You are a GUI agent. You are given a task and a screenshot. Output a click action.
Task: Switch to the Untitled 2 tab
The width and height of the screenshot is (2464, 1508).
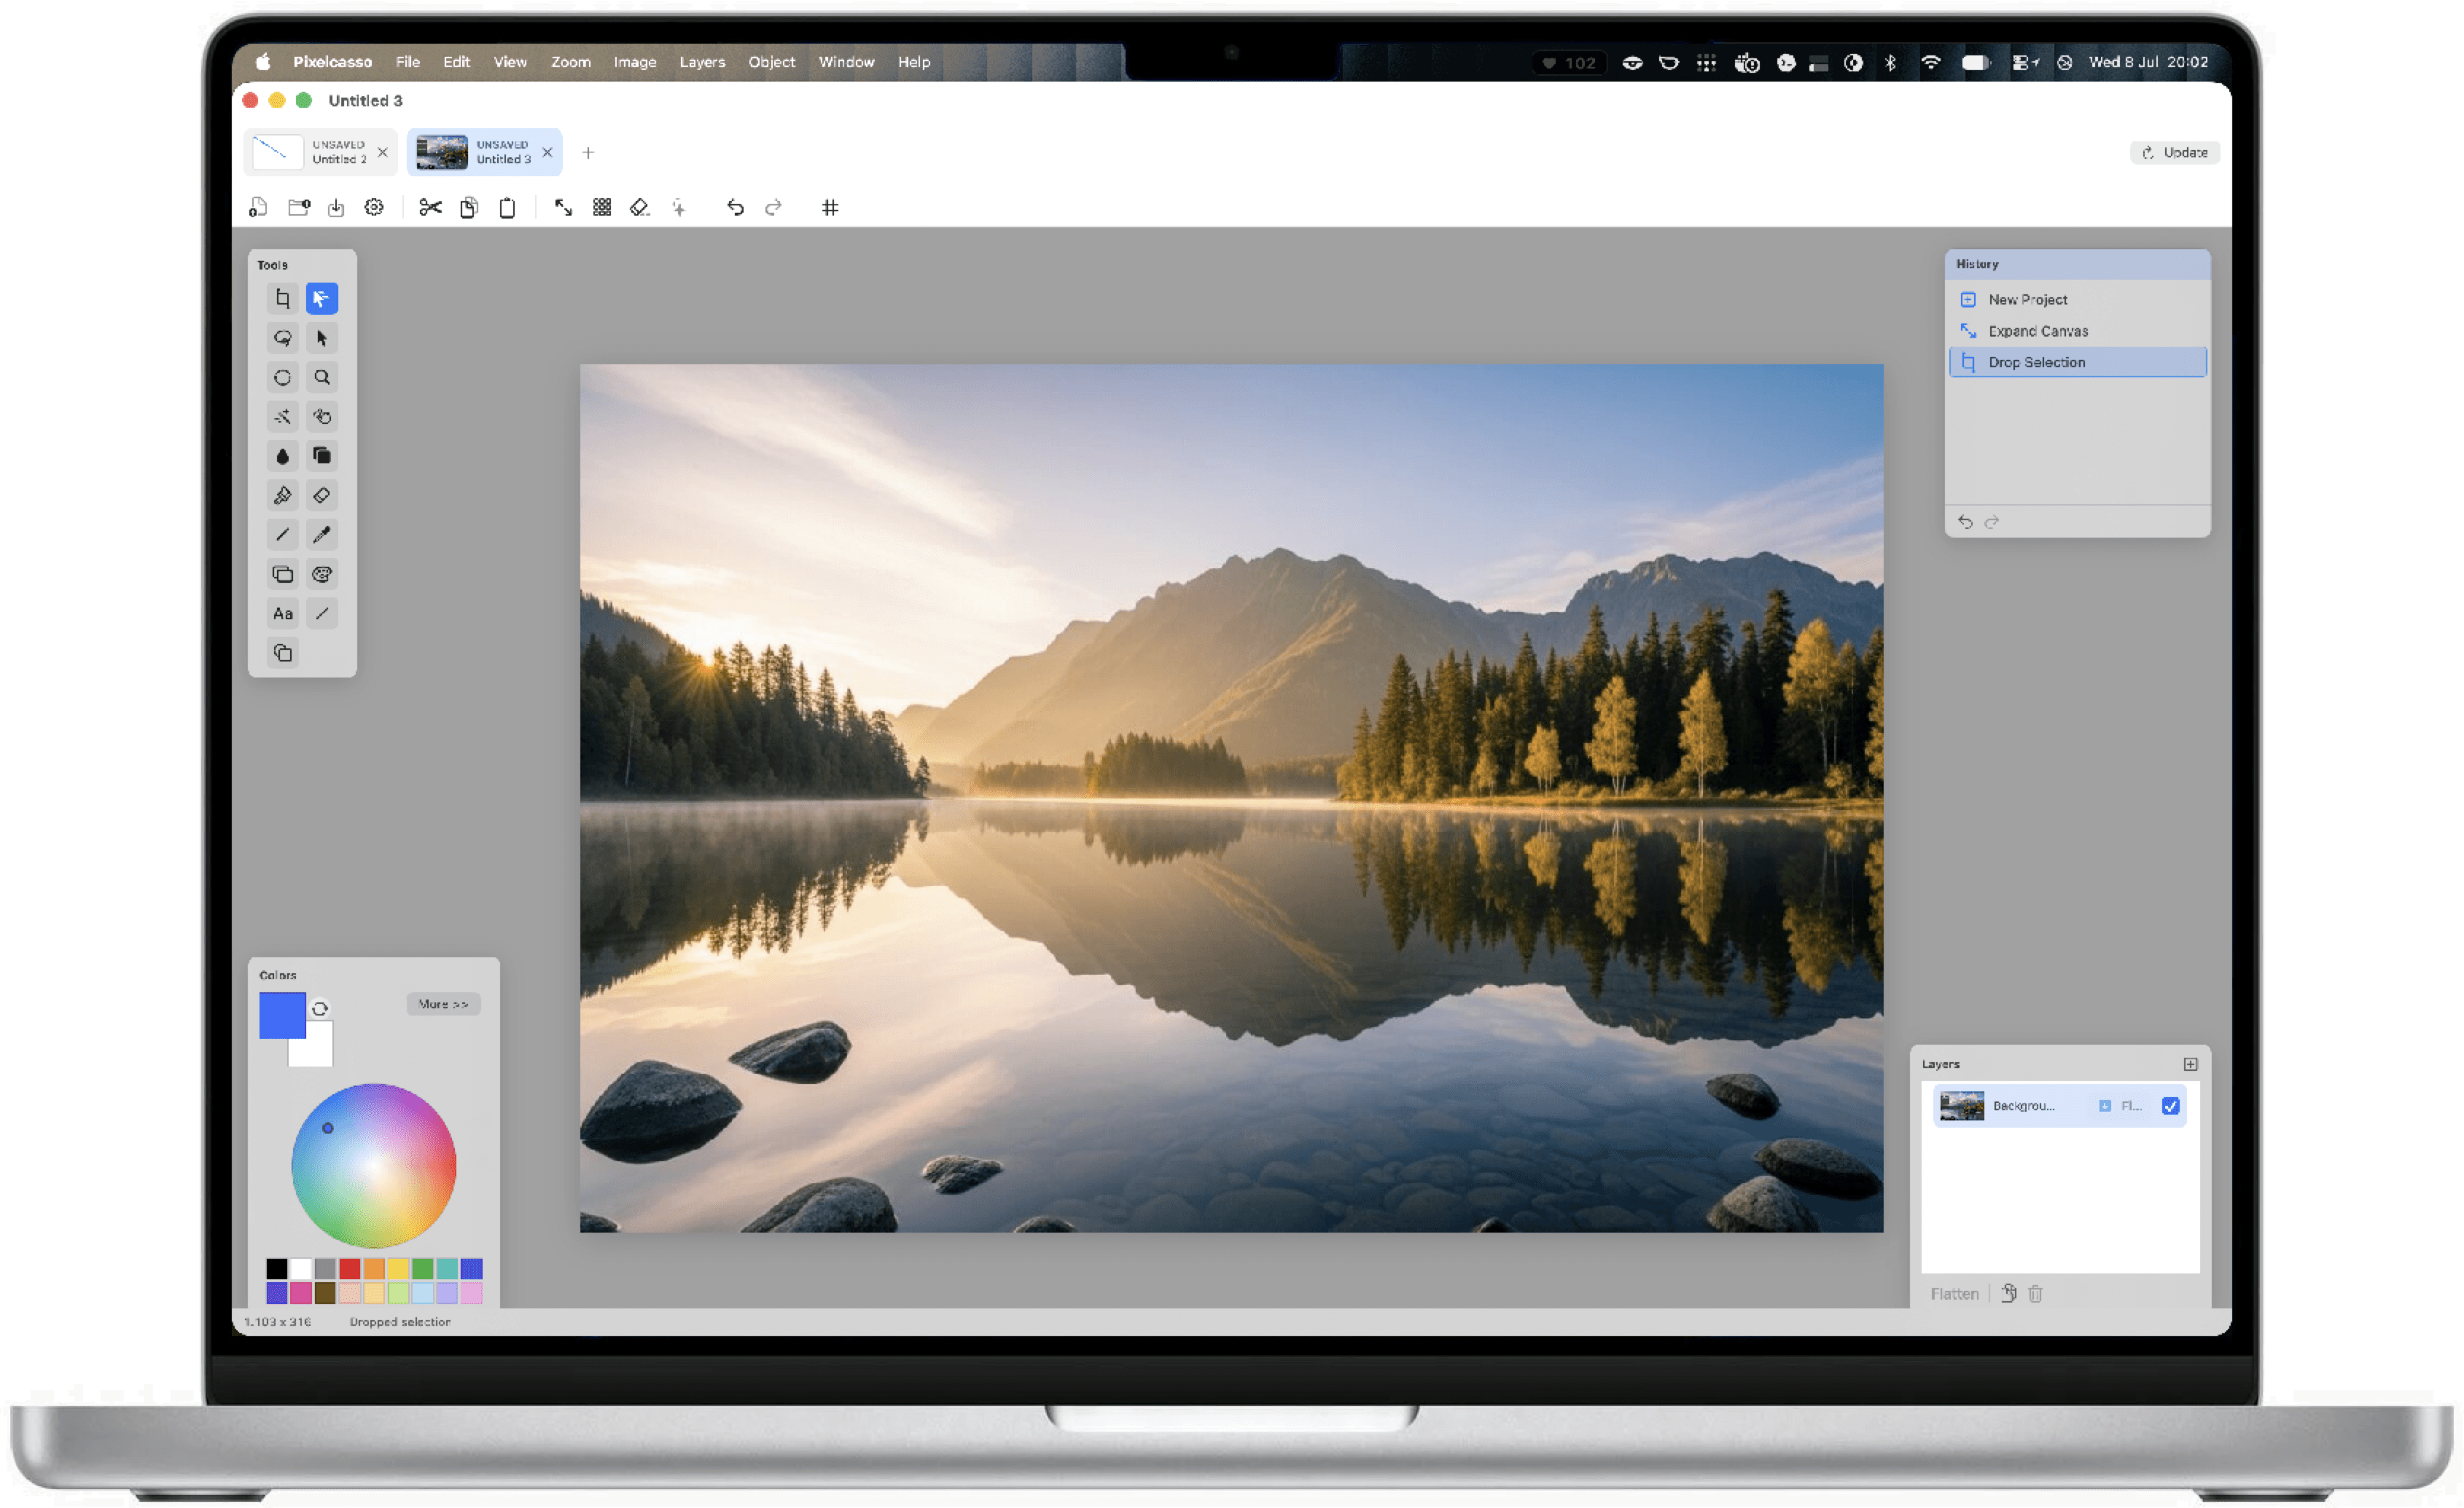[x=321, y=152]
